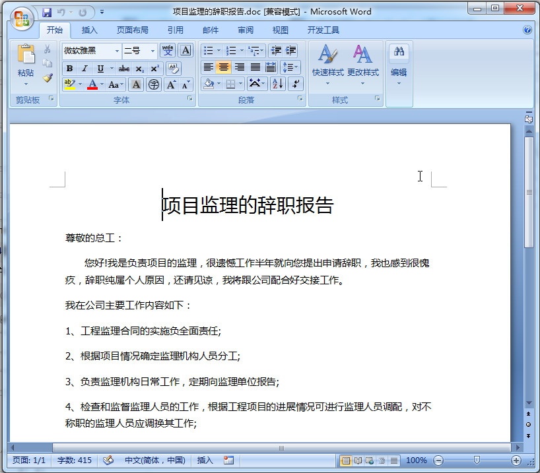Apply distributed alignment

coord(271,67)
